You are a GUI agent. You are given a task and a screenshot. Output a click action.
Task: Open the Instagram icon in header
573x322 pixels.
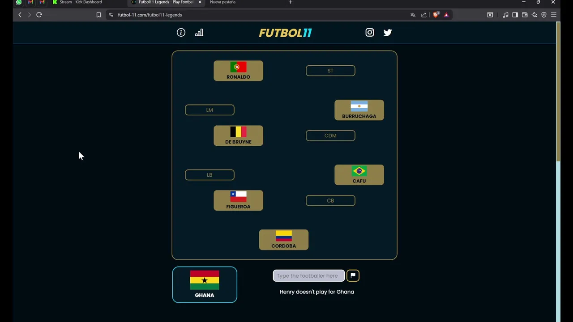[x=370, y=32]
